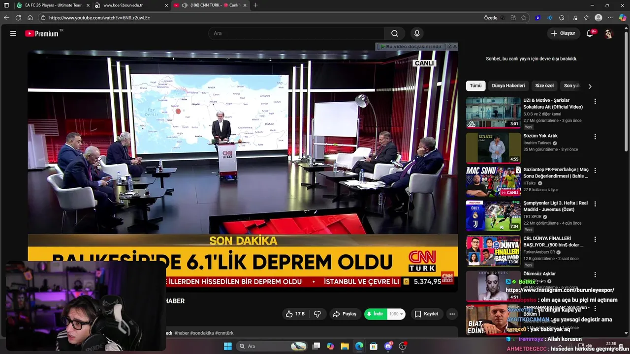Viewport: 630px width, 354px height.
Task: Click the Oluştur create button
Action: [x=563, y=33]
